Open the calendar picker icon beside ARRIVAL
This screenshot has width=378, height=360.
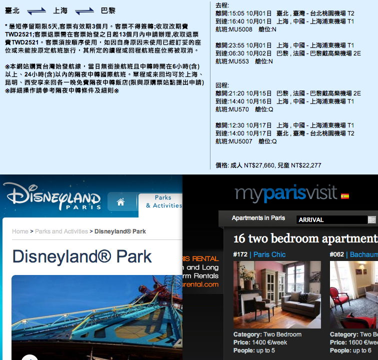click(371, 219)
